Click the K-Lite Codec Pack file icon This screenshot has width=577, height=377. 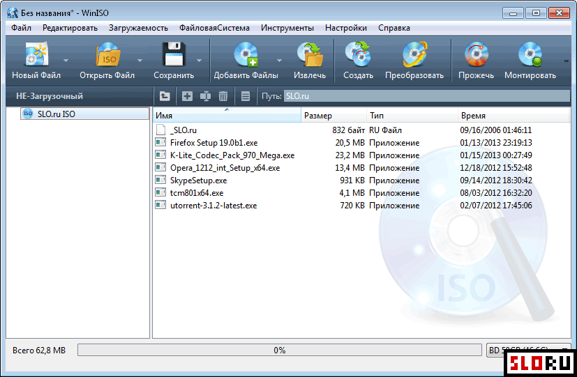click(x=160, y=155)
